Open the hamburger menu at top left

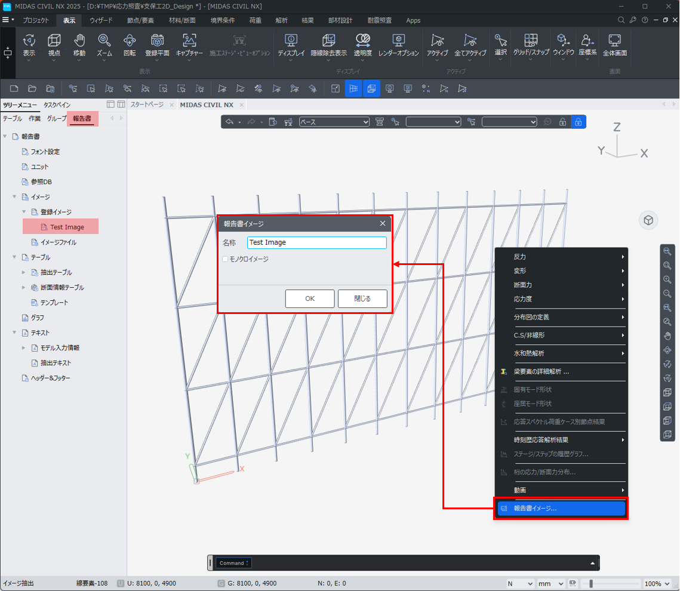click(x=5, y=20)
